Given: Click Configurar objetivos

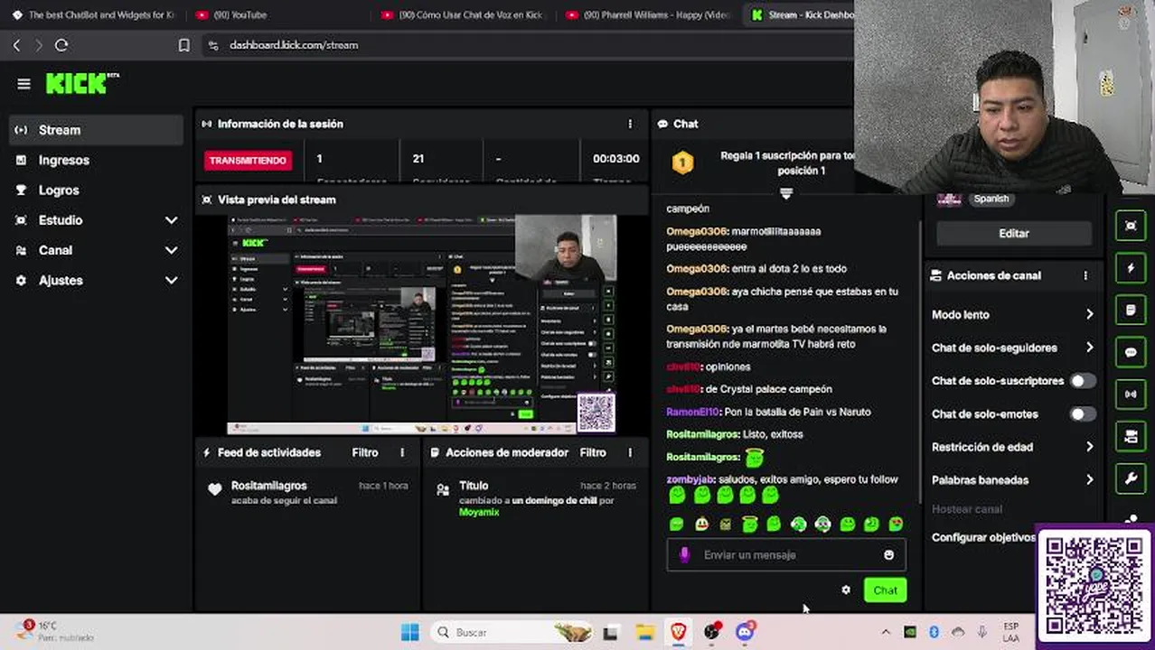Looking at the screenshot, I should point(983,537).
